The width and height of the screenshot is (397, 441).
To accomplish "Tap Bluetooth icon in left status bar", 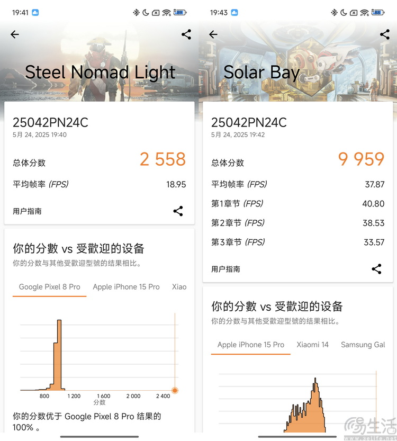I will (x=136, y=12).
